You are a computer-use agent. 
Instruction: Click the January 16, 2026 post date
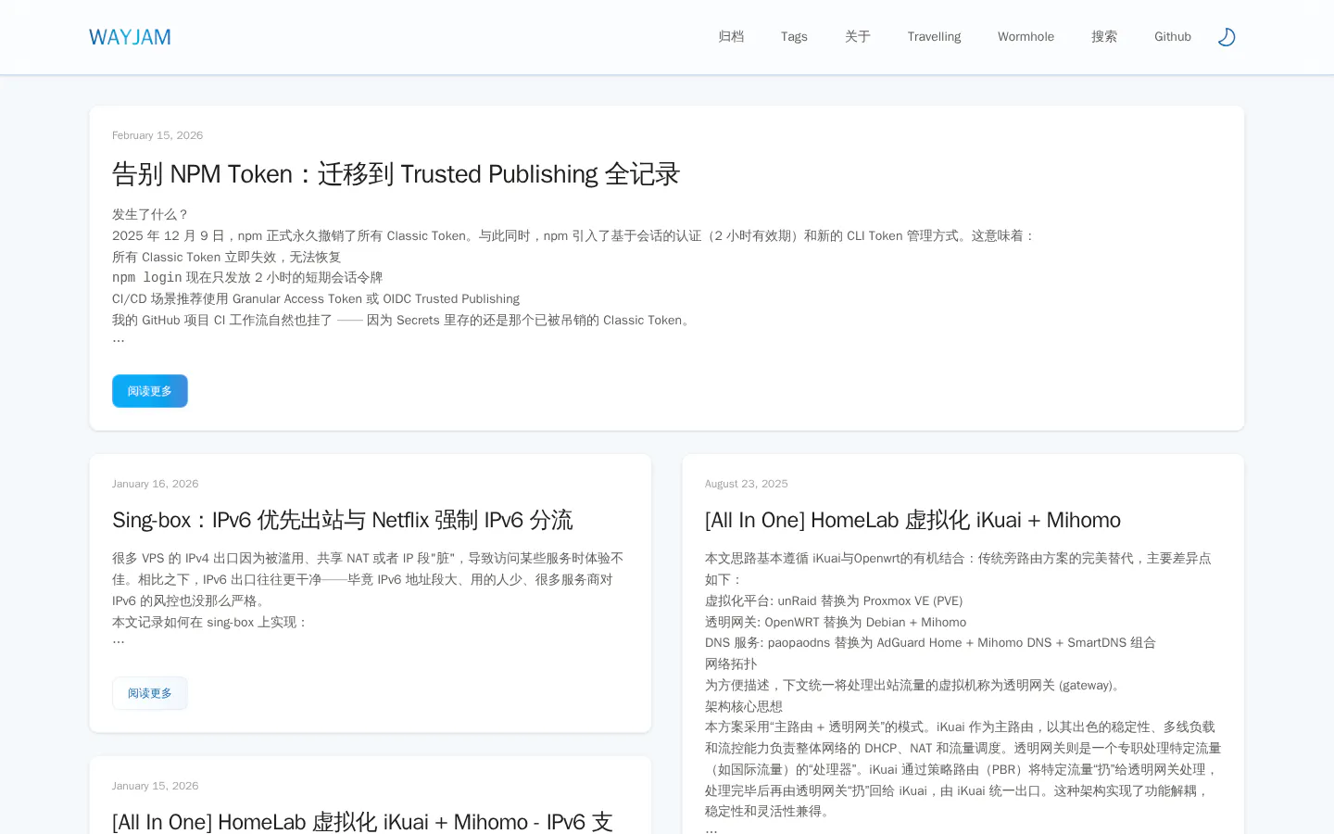156,484
